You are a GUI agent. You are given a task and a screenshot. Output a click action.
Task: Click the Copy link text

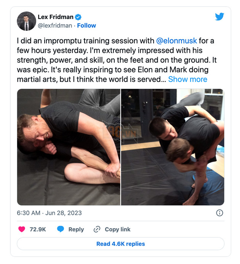[x=118, y=229]
